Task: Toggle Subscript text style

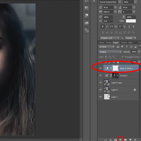Action: pos(124,27)
